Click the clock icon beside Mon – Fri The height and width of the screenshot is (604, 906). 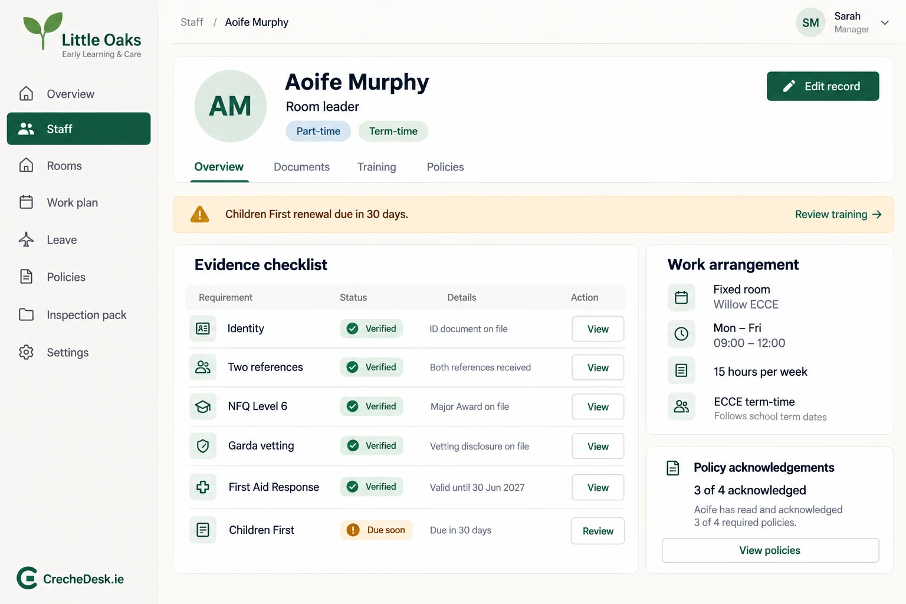(681, 334)
